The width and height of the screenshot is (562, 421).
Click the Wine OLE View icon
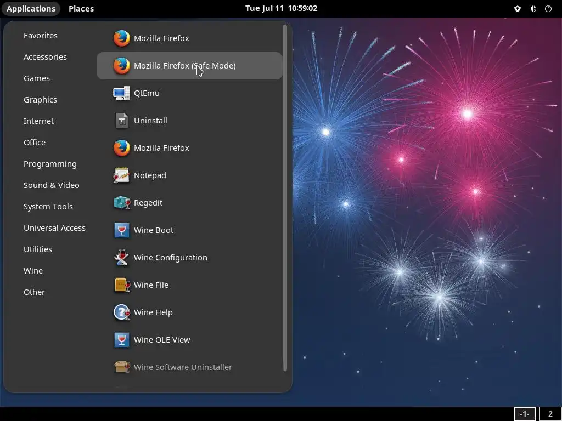click(121, 340)
